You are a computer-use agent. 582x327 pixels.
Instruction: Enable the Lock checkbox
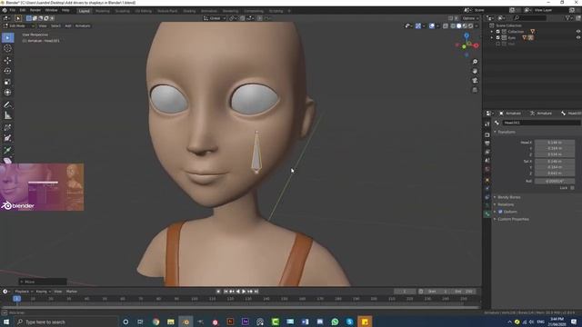(x=572, y=188)
